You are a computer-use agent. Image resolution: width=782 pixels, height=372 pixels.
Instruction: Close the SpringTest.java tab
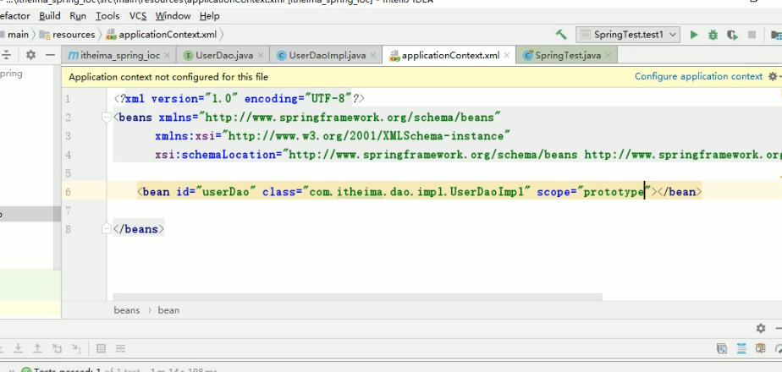[609, 55]
